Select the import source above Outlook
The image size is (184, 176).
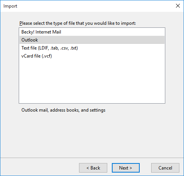tap(92, 32)
